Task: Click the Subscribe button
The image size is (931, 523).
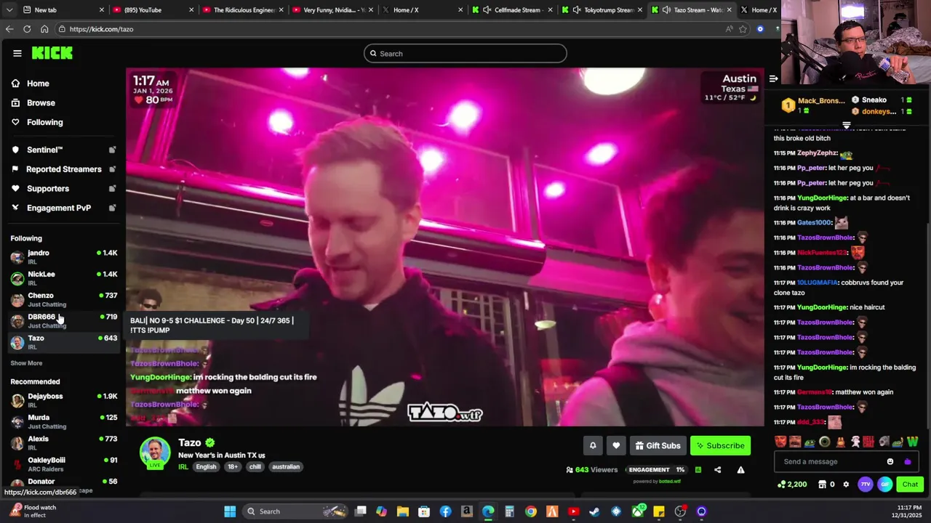Action: (721, 446)
